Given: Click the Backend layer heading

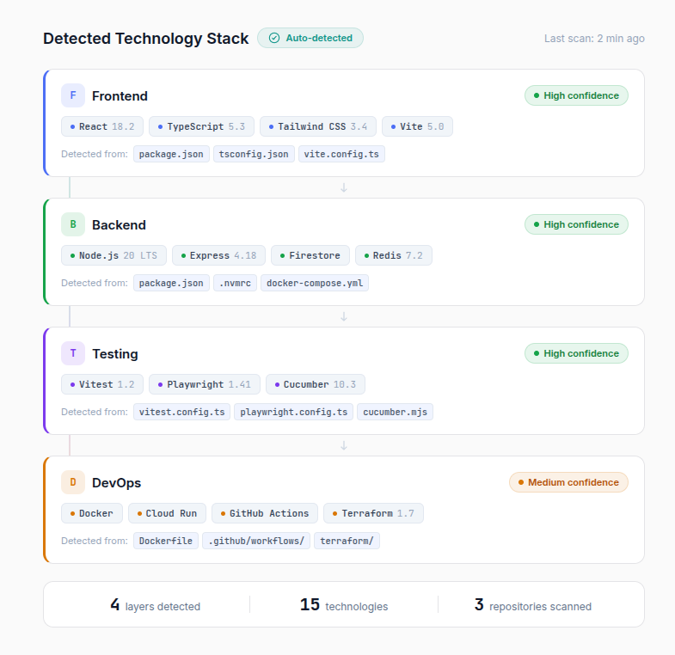Looking at the screenshot, I should pos(119,224).
